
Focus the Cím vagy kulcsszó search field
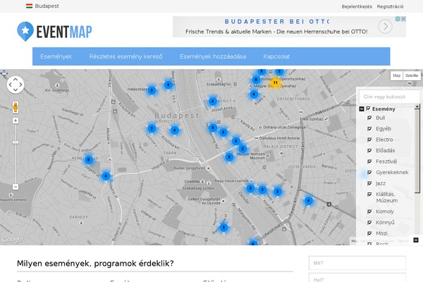[388, 97]
